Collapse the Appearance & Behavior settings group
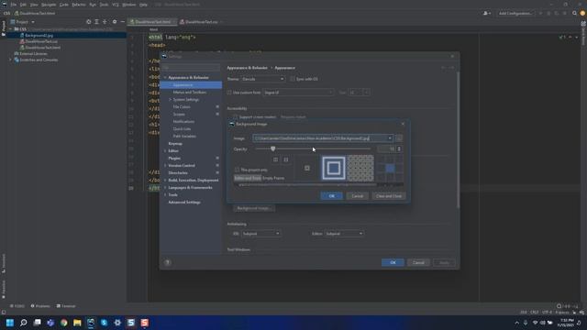 (165, 77)
